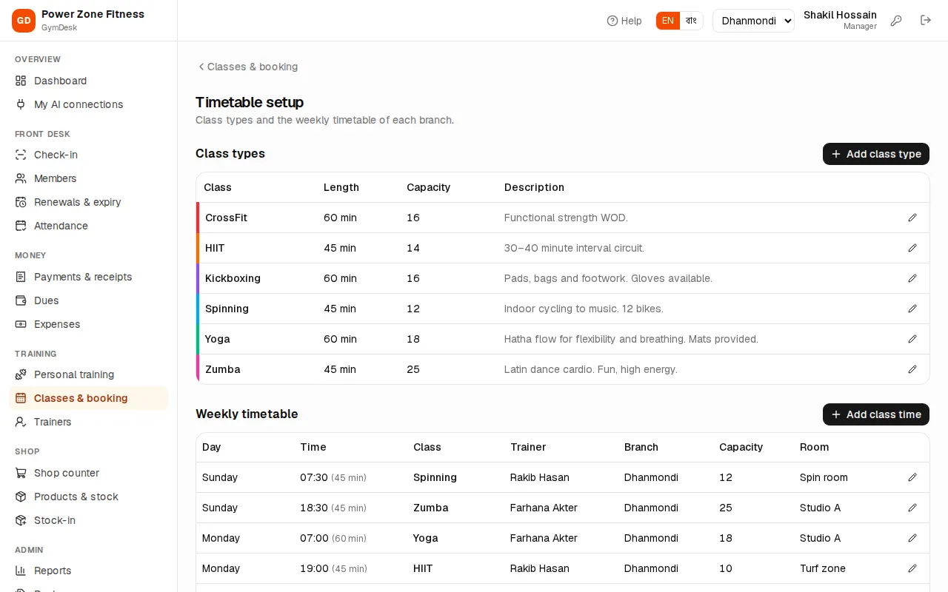Click the Shakil Hossain user name
The width and height of the screenshot is (948, 592).
click(x=840, y=15)
